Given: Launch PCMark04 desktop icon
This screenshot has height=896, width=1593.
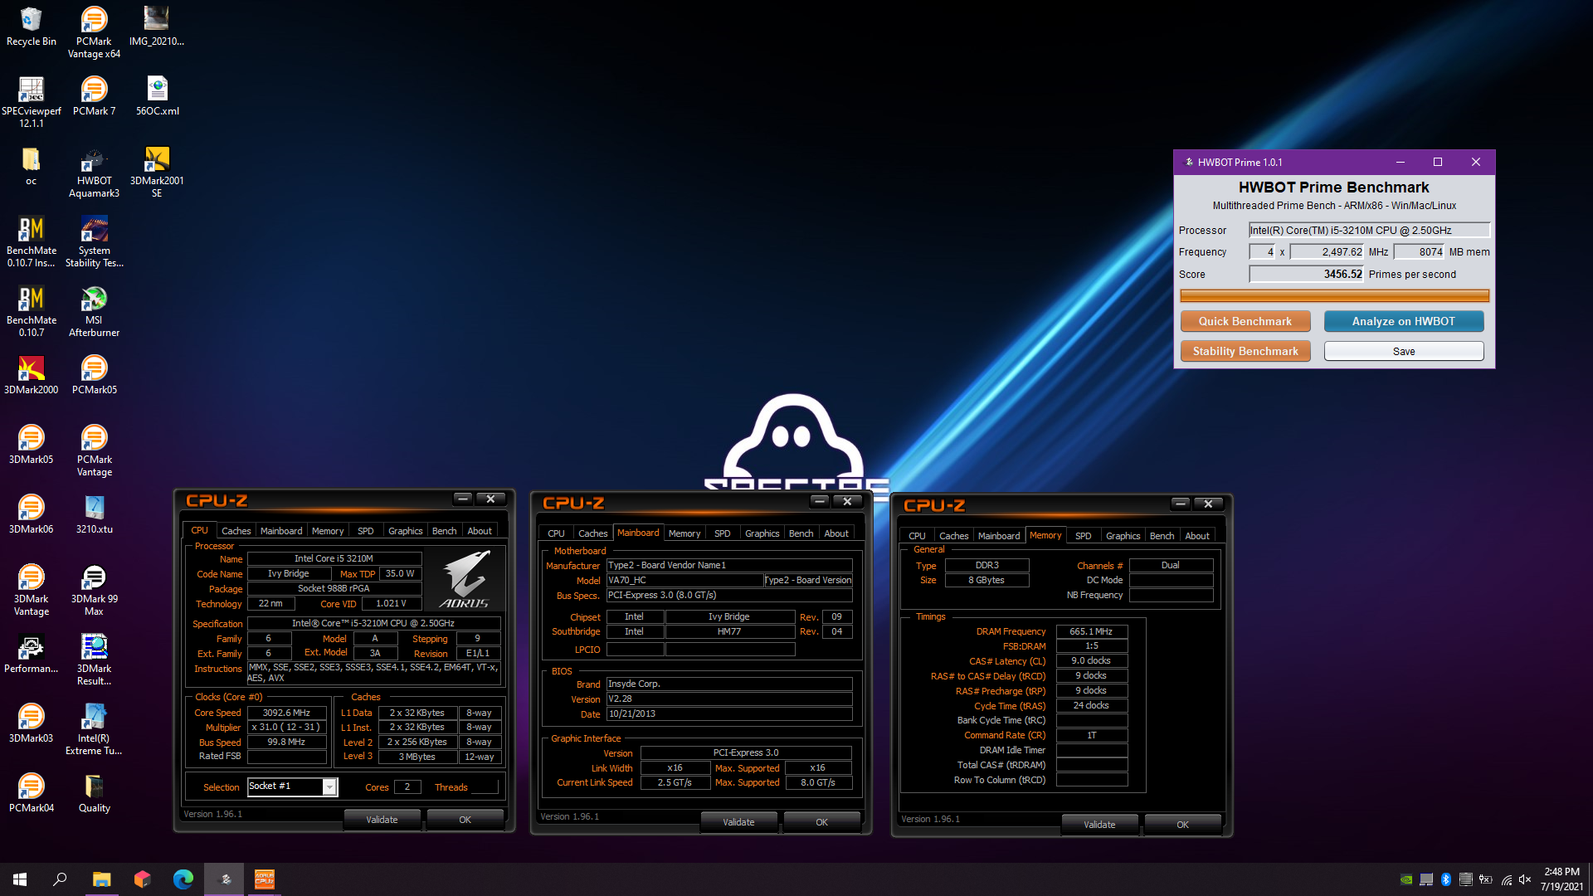Looking at the screenshot, I should (31, 793).
